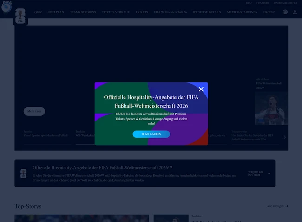The image size is (302, 222).
Task: Open the SPIELPLAN menu item
Action: point(56,12)
